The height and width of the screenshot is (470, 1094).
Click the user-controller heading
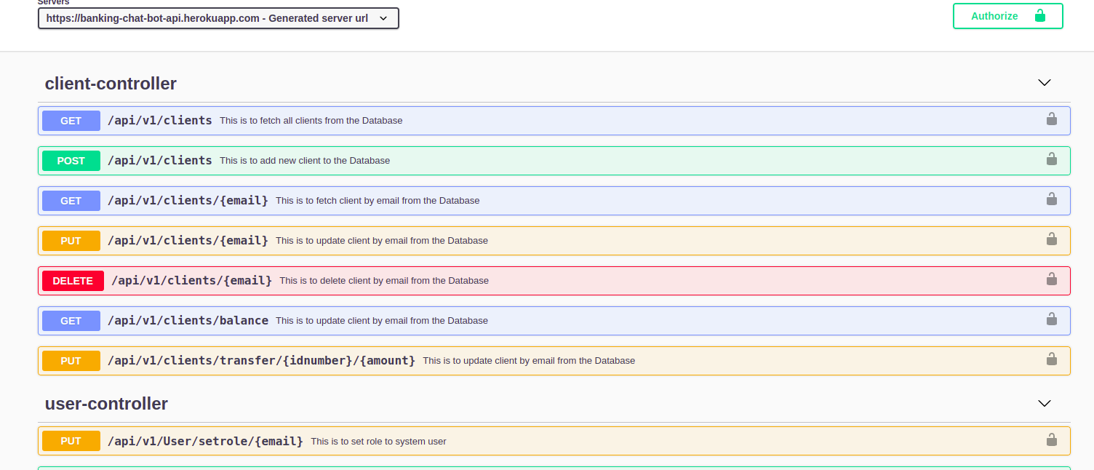click(106, 404)
